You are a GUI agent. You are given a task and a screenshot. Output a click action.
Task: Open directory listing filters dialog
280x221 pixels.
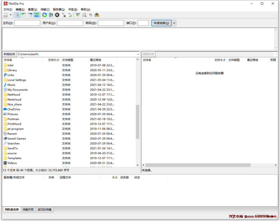[x=78, y=15]
